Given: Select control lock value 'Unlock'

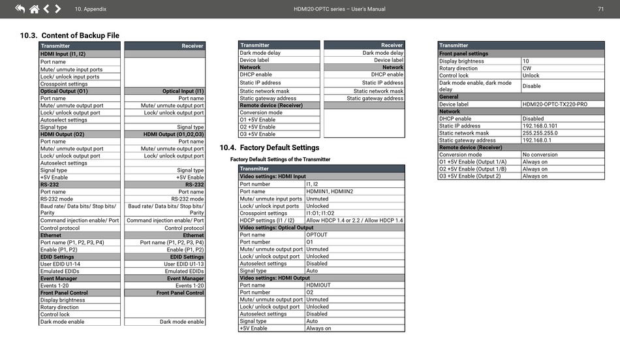Looking at the screenshot, I should 531,76.
